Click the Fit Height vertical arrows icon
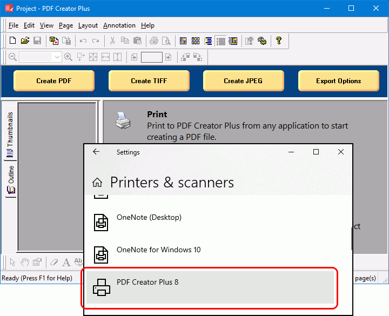Viewport: 389px width, 316px height. [x=117, y=57]
